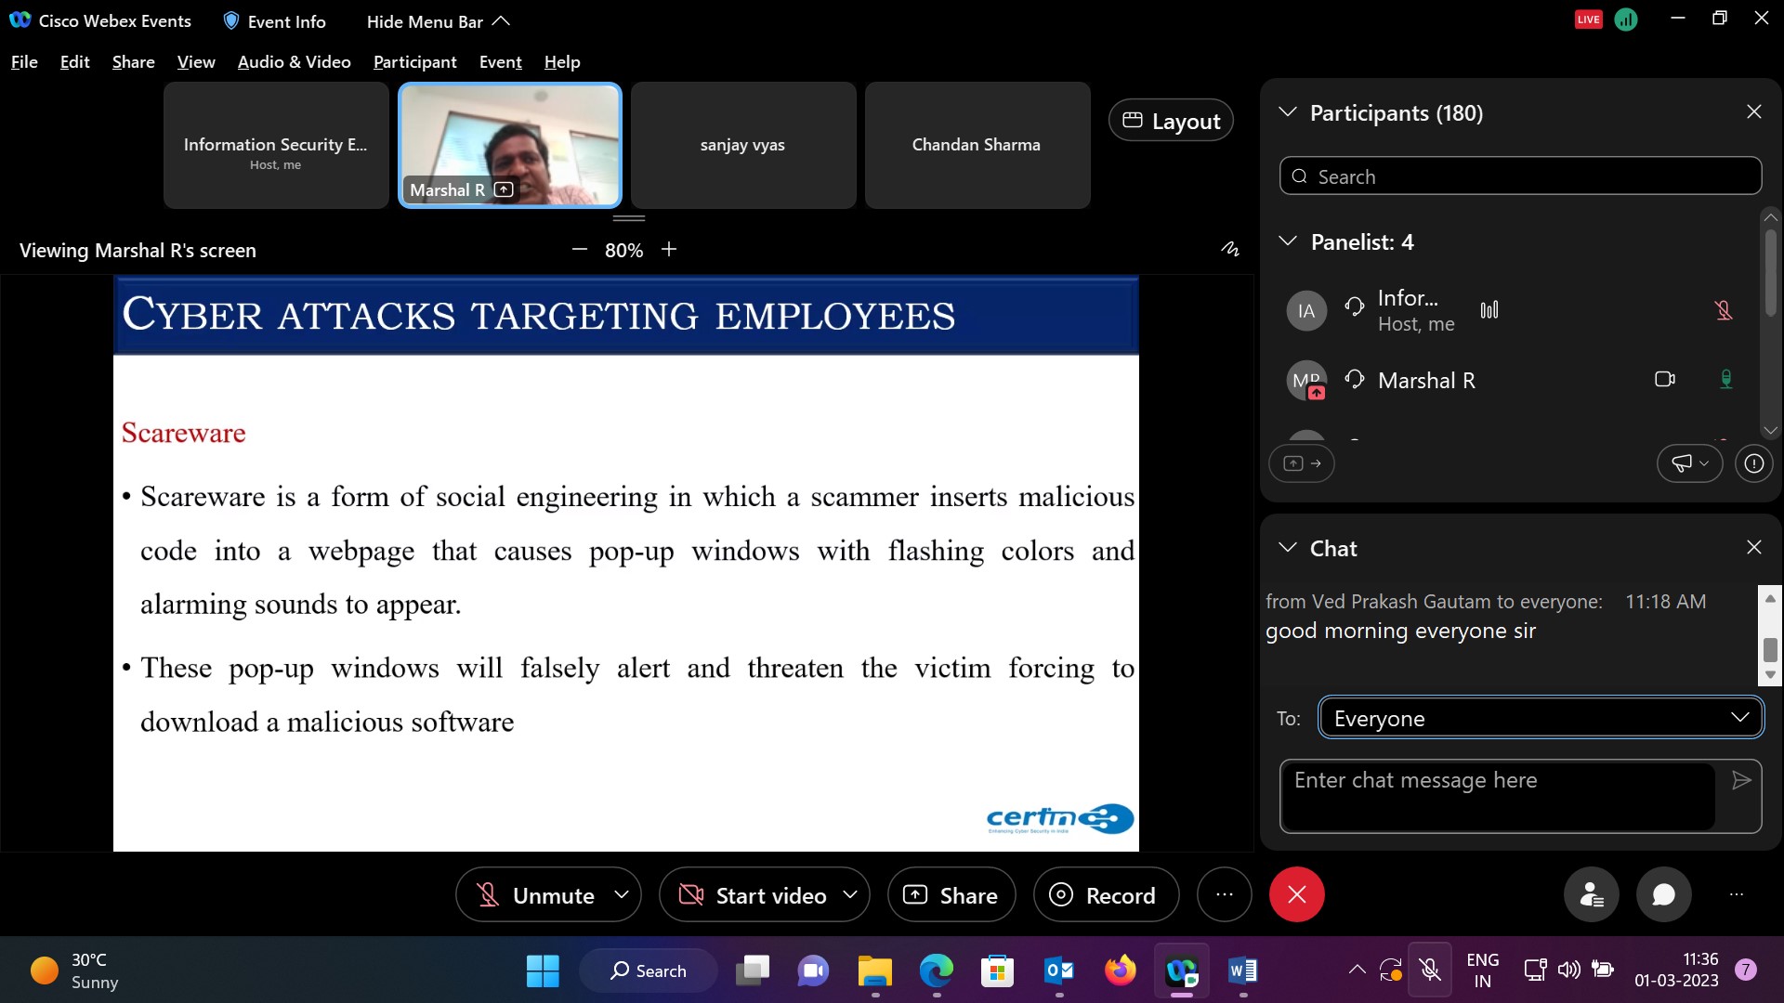
Task: Click the send chat message arrow
Action: pos(1741,780)
